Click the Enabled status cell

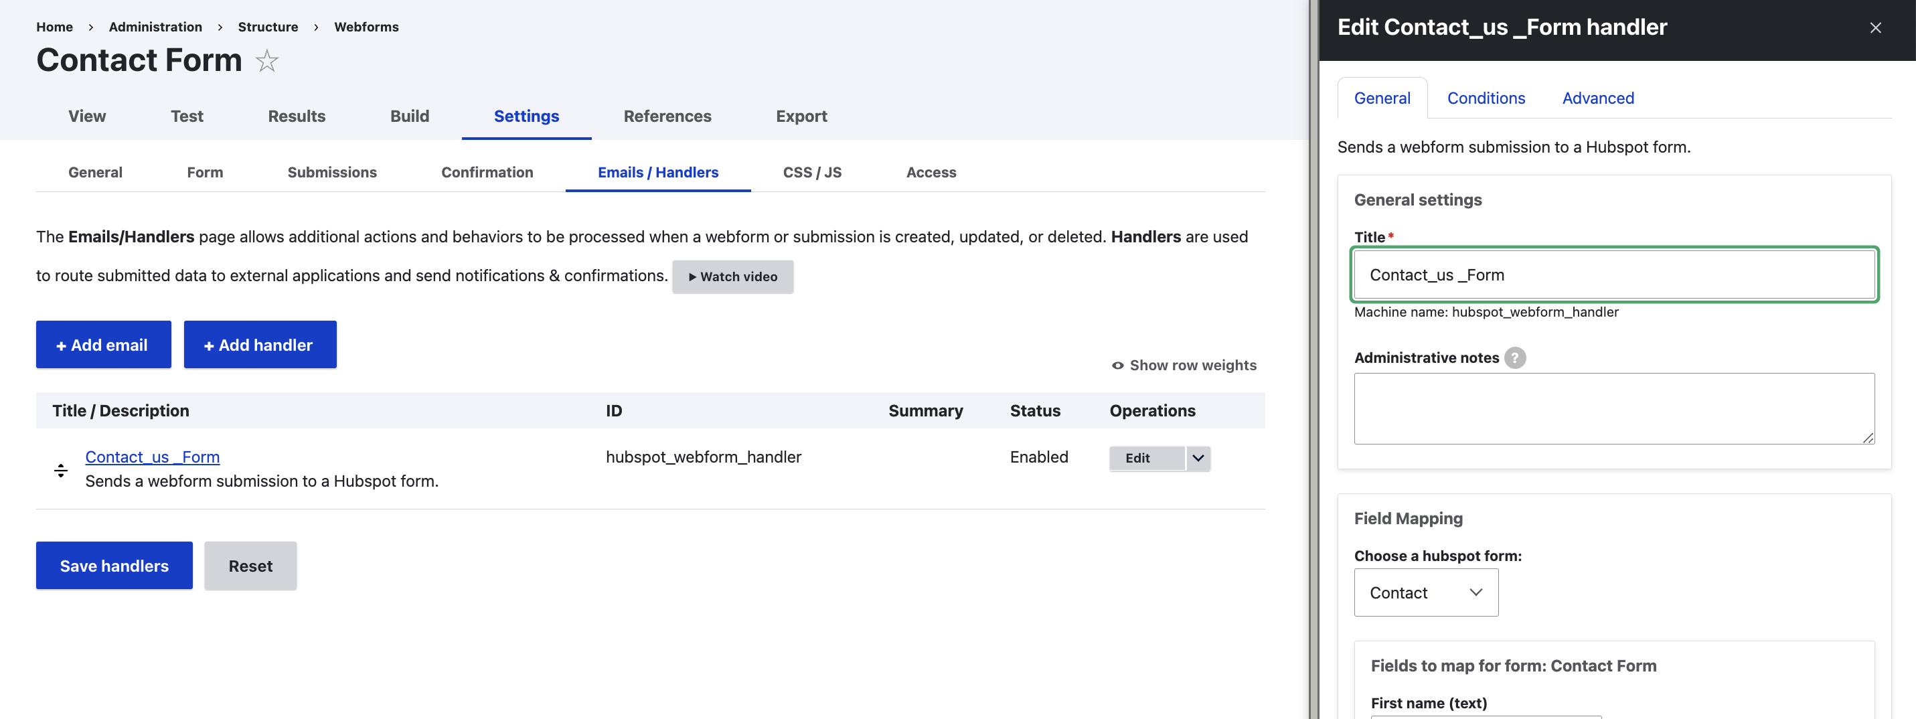[1038, 457]
